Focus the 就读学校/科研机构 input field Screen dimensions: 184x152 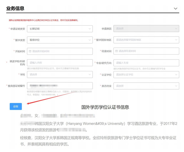60,63
